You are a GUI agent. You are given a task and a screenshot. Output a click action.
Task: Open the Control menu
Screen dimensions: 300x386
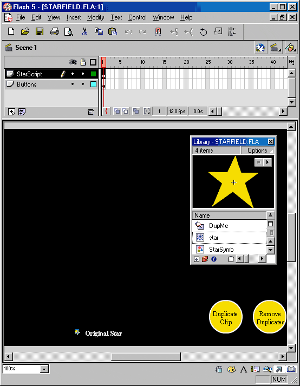pyautogui.click(x=137, y=17)
